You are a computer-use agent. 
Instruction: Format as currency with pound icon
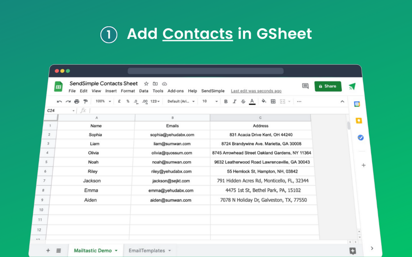point(119,101)
